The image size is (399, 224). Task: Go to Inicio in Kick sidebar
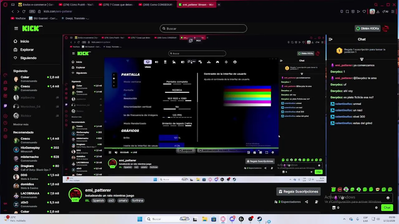[24, 41]
